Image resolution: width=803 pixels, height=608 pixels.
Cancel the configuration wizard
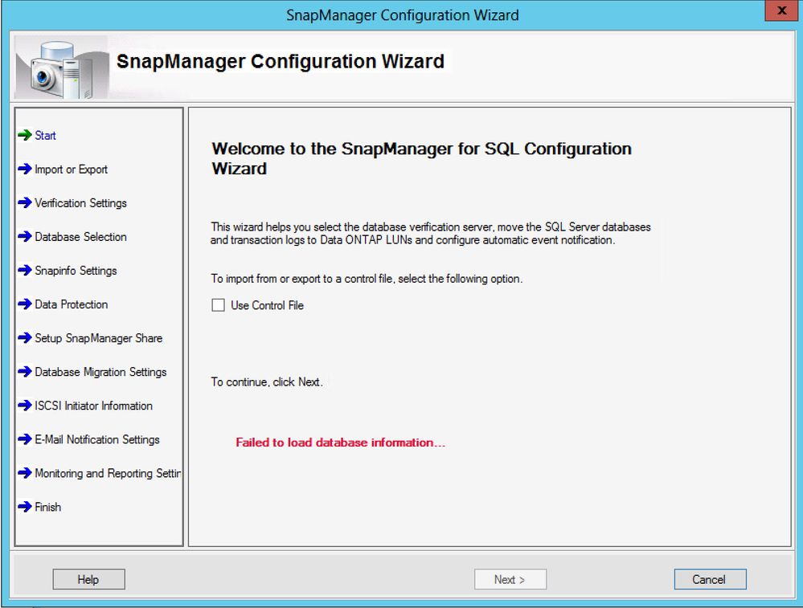click(x=710, y=579)
